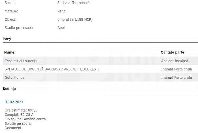198x133 pixels.
Task: Click the omorul (art.188 NCP) value
Action: pyautogui.click(x=75, y=19)
